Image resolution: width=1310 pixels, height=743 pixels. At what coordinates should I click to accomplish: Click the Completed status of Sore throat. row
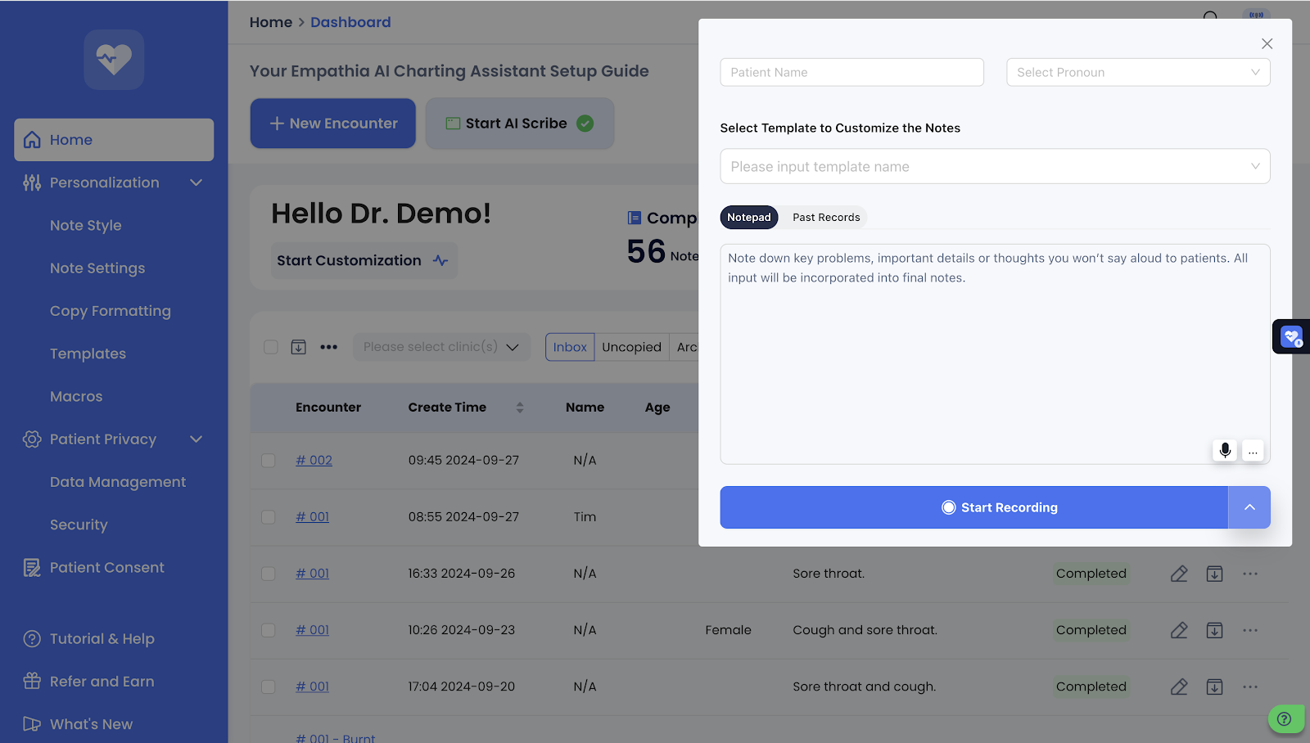coord(1091,574)
